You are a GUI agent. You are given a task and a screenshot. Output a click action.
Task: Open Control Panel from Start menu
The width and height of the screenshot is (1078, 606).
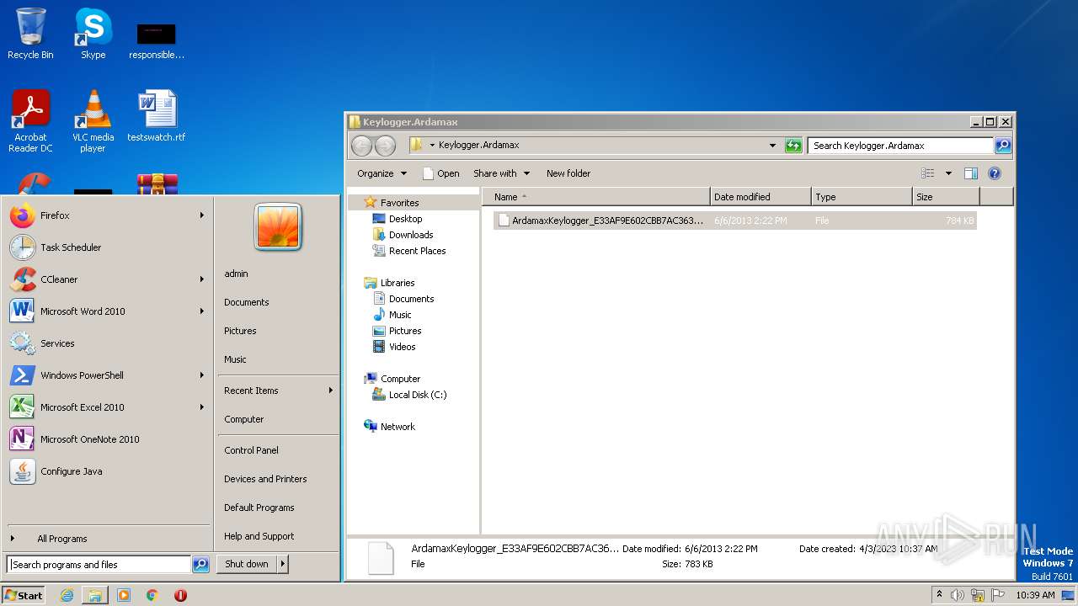tap(251, 450)
